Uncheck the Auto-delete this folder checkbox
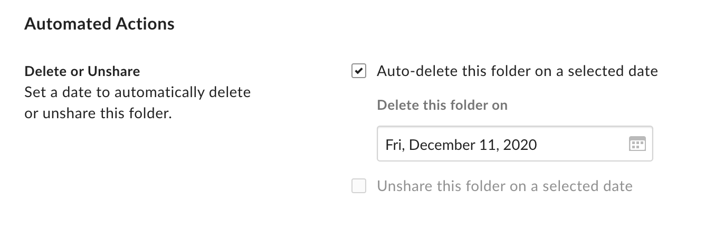Image resolution: width=705 pixels, height=228 pixels. [359, 71]
